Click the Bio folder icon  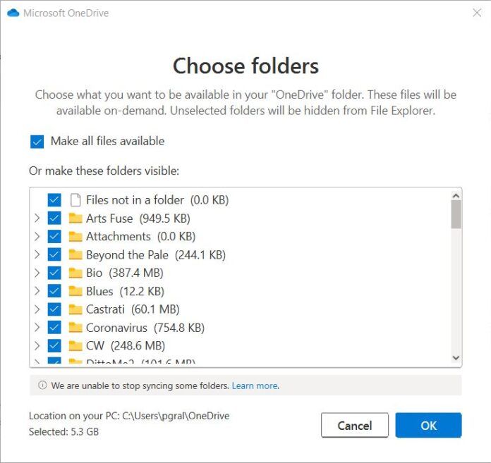[75, 273]
